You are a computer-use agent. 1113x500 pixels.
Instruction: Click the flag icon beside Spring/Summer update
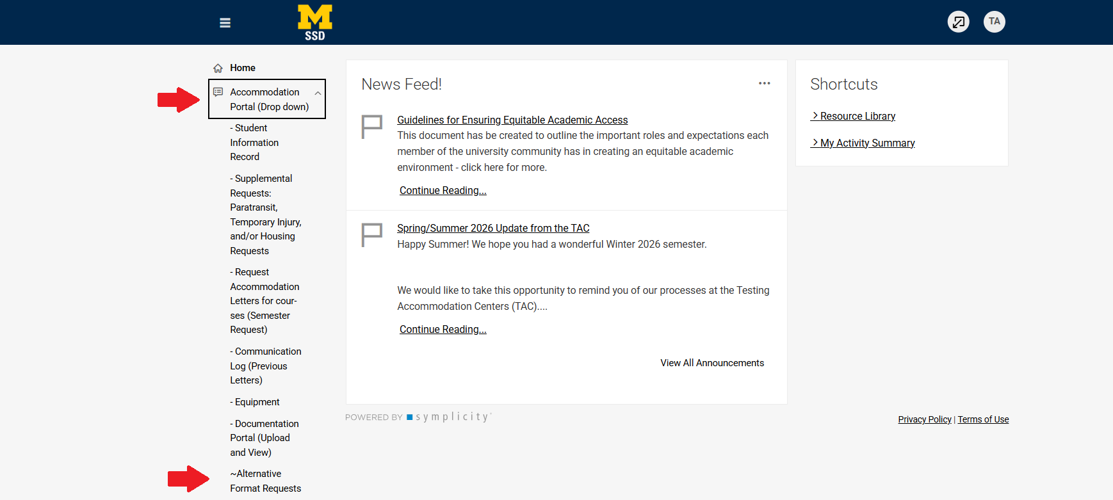[372, 235]
